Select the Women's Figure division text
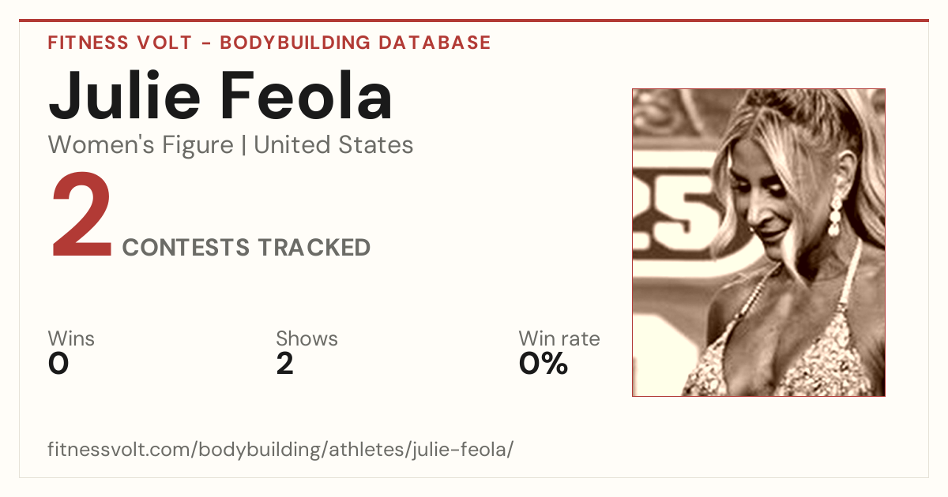Image resolution: width=948 pixels, height=497 pixels. 141,145
